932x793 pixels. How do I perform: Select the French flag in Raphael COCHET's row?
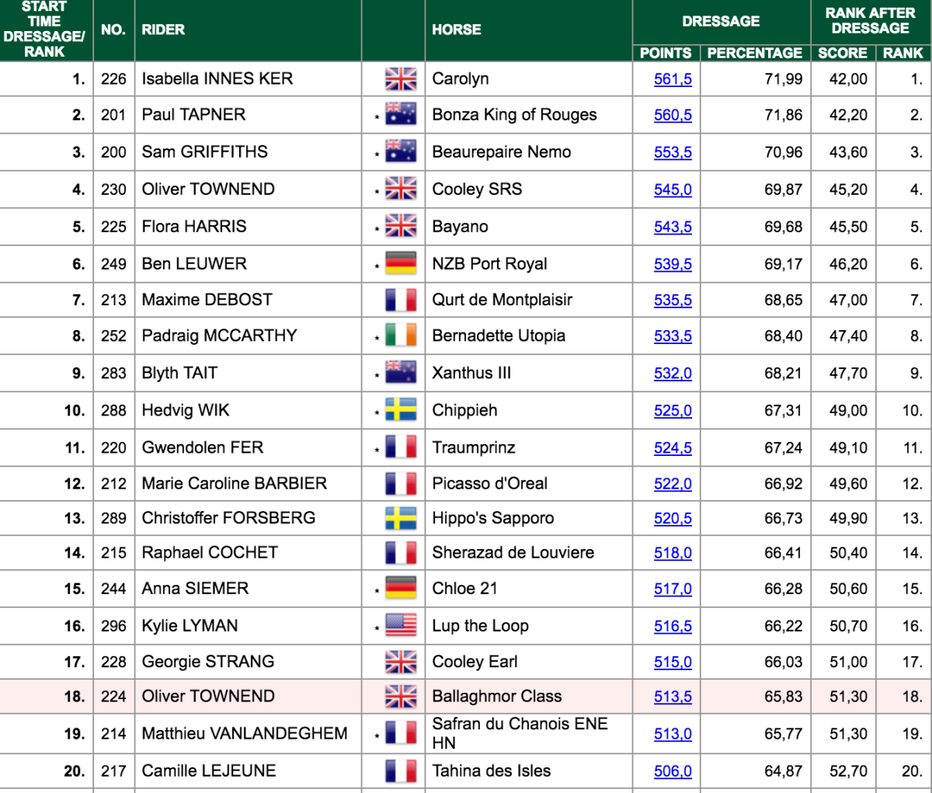(x=401, y=553)
